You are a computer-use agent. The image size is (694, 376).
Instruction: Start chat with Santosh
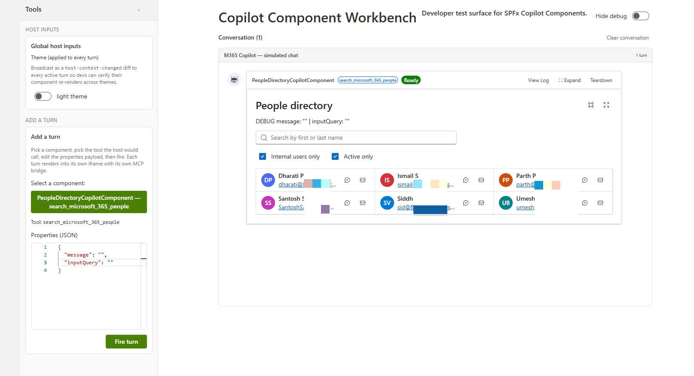347,203
